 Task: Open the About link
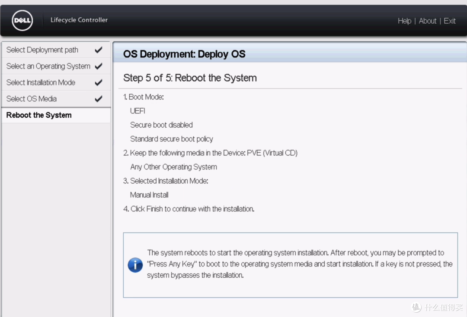[427, 21]
